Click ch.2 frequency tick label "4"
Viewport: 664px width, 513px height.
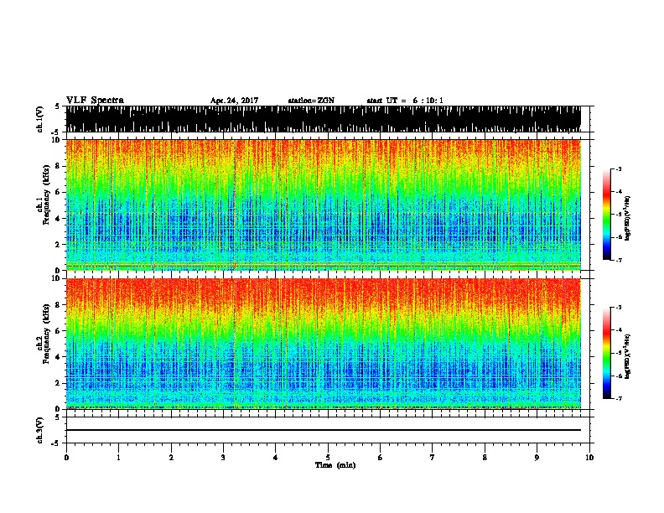tap(58, 357)
